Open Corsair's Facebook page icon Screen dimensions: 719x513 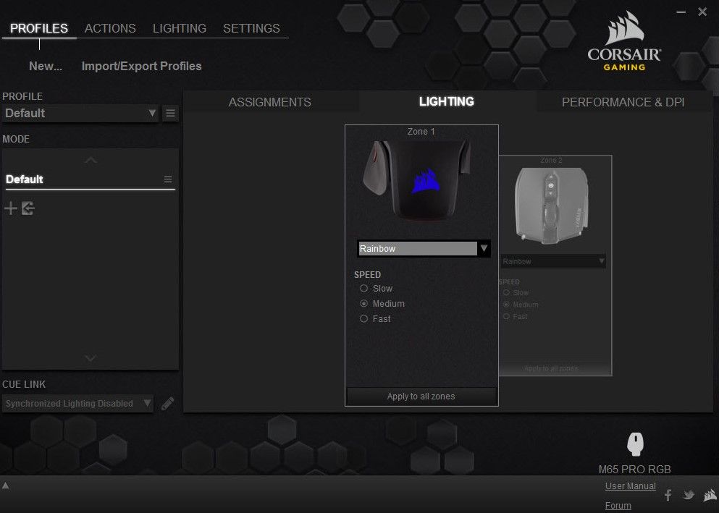point(668,495)
